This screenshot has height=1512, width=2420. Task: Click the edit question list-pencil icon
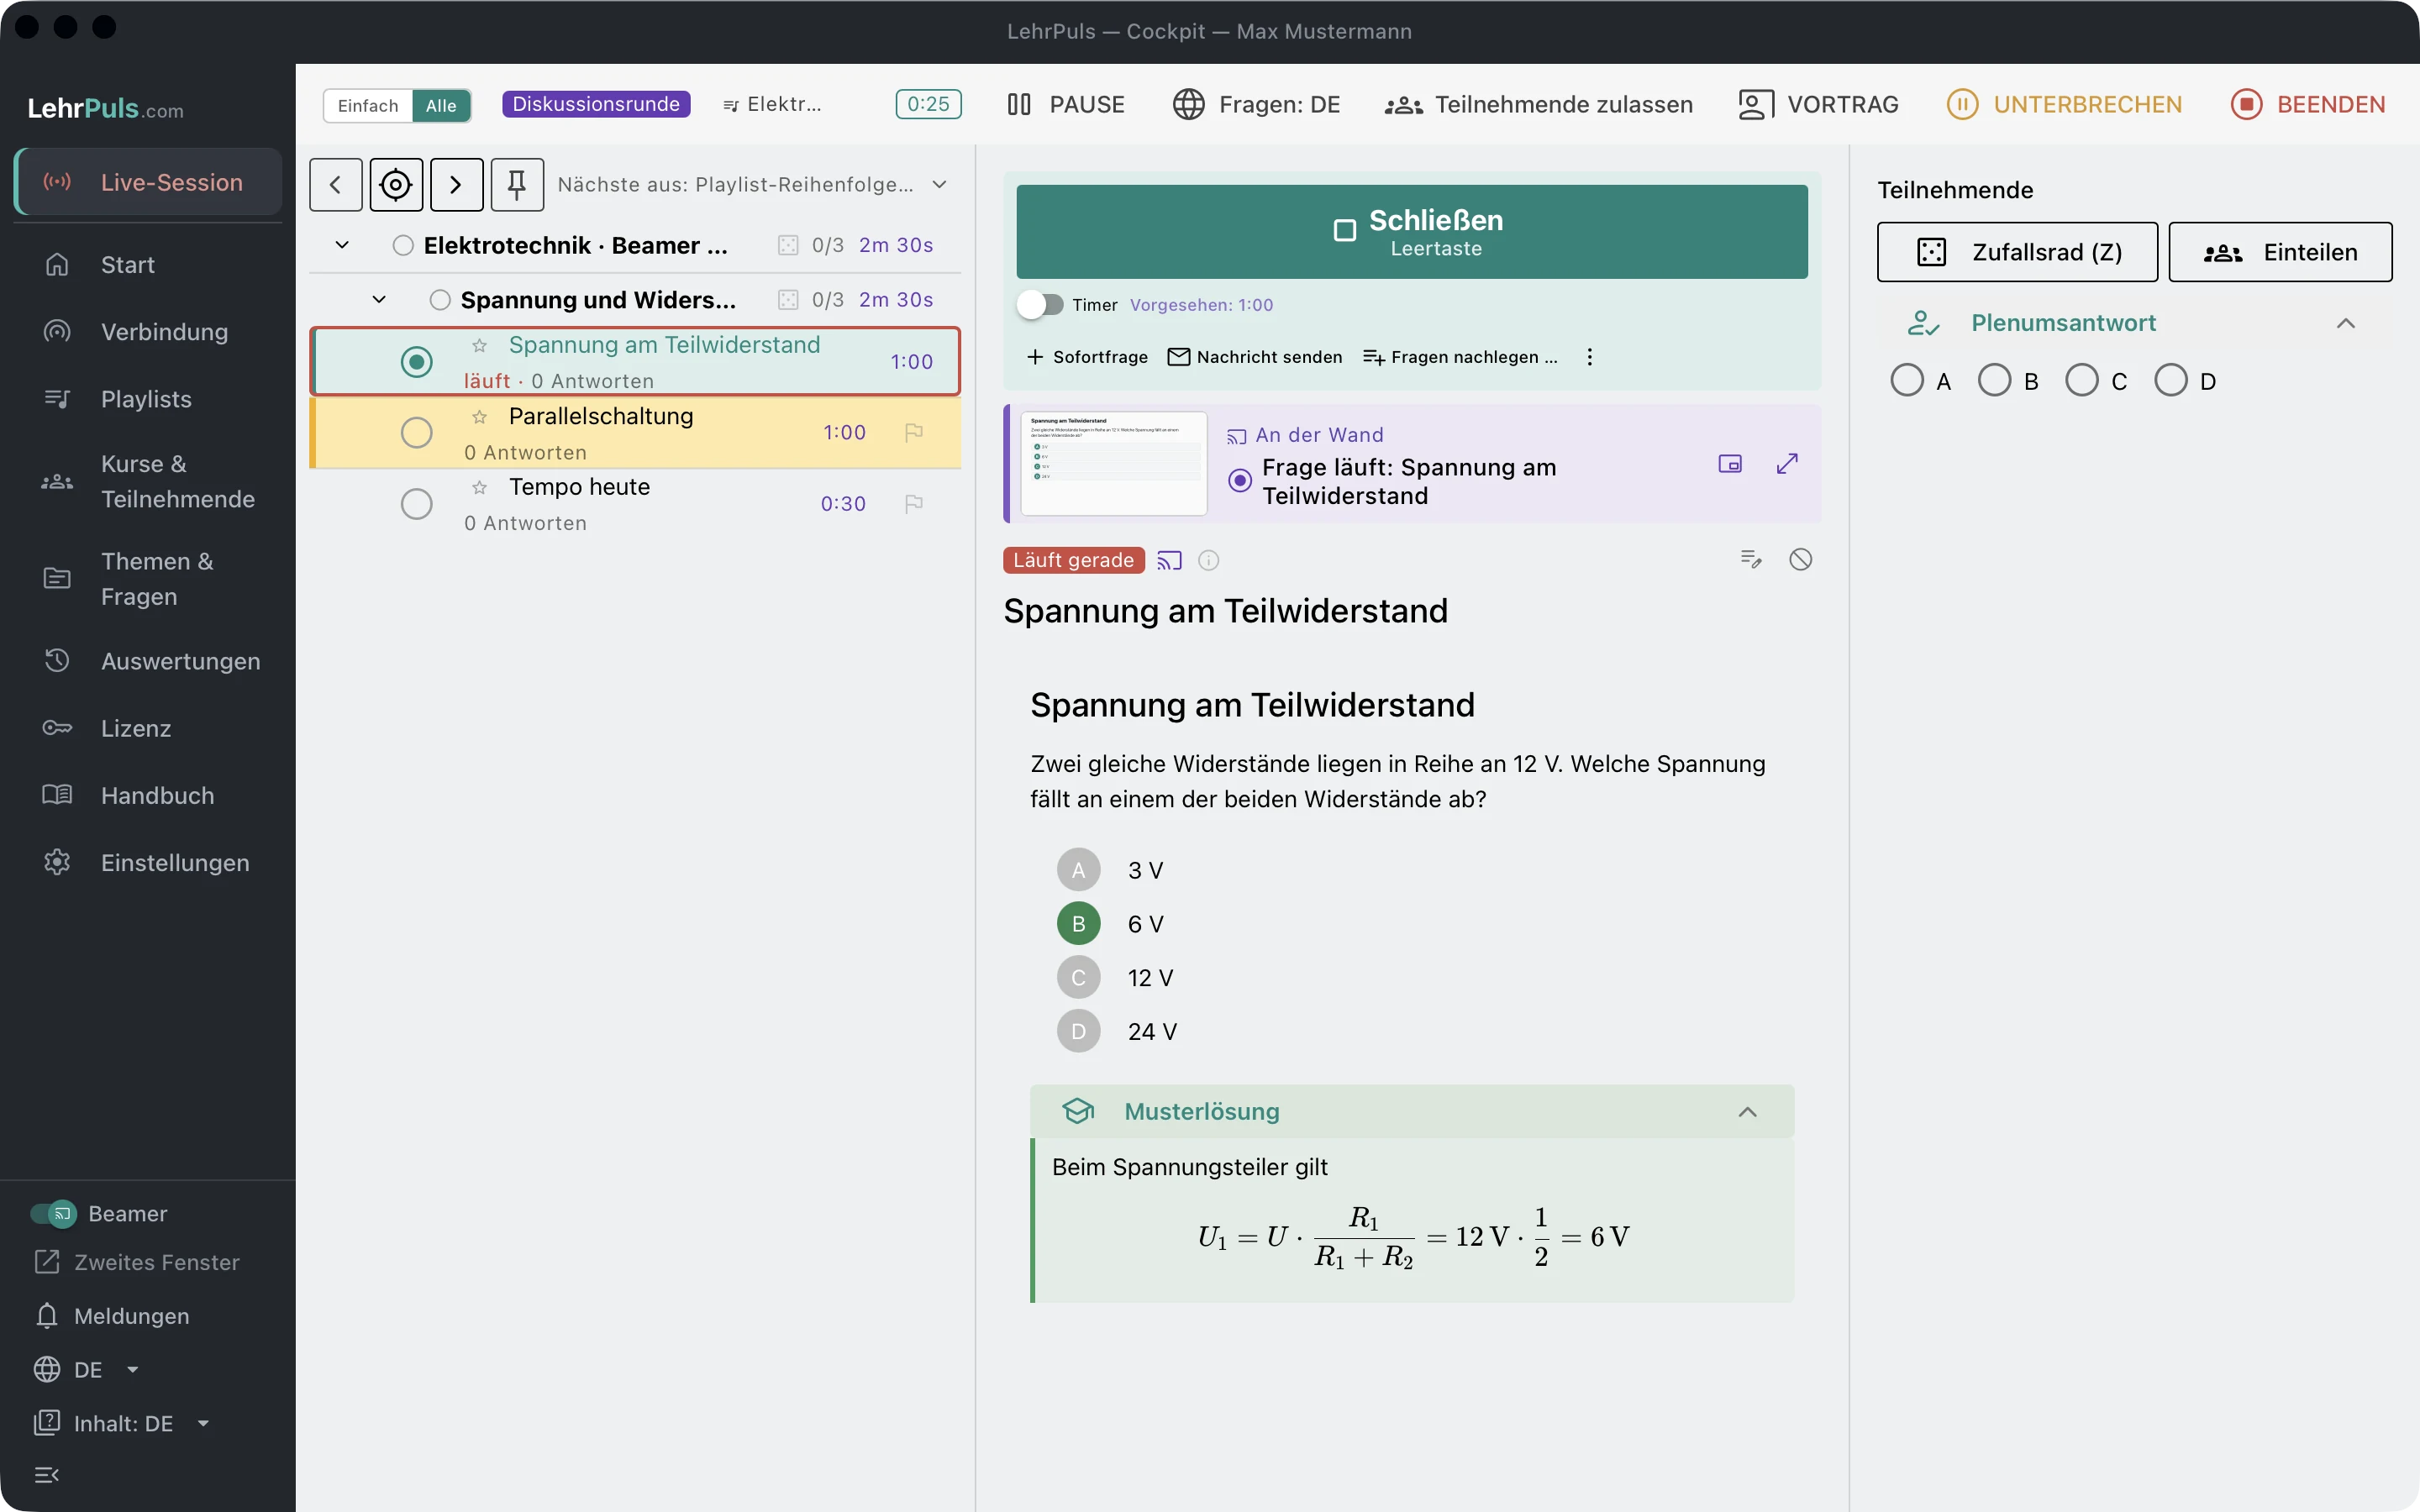click(x=1750, y=559)
